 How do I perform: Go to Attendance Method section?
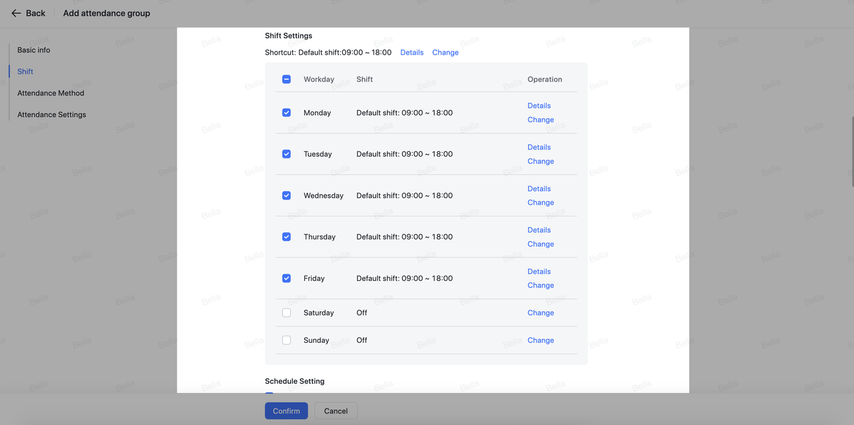tap(51, 93)
